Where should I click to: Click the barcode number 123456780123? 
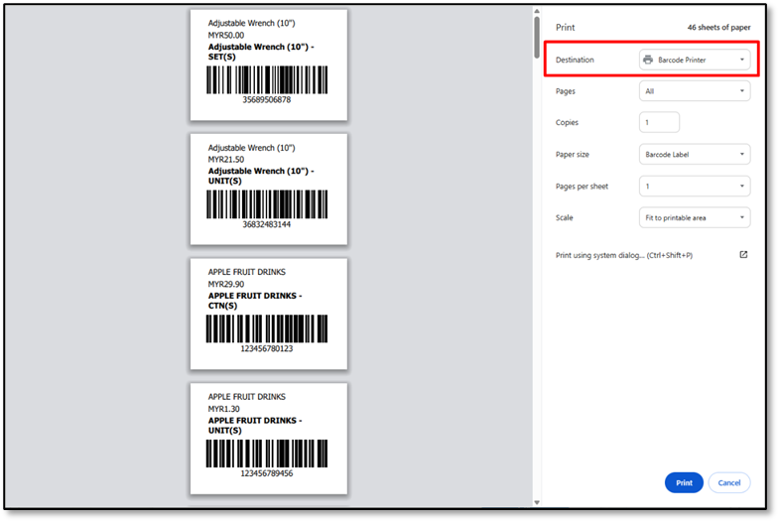pyautogui.click(x=267, y=349)
